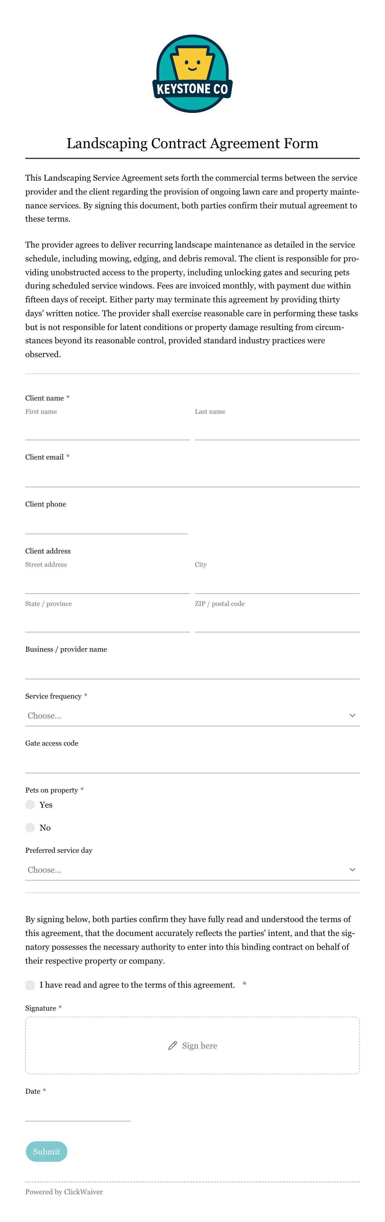This screenshot has width=385, height=1222.
Task: Click the Gate access code field
Action: [x=192, y=763]
